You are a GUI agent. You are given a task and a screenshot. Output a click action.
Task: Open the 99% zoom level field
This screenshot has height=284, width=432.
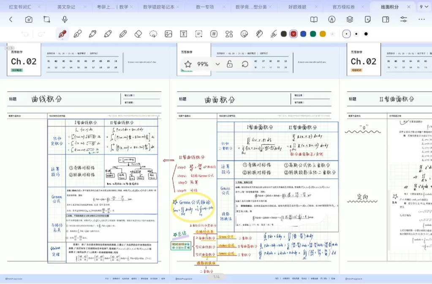[203, 64]
